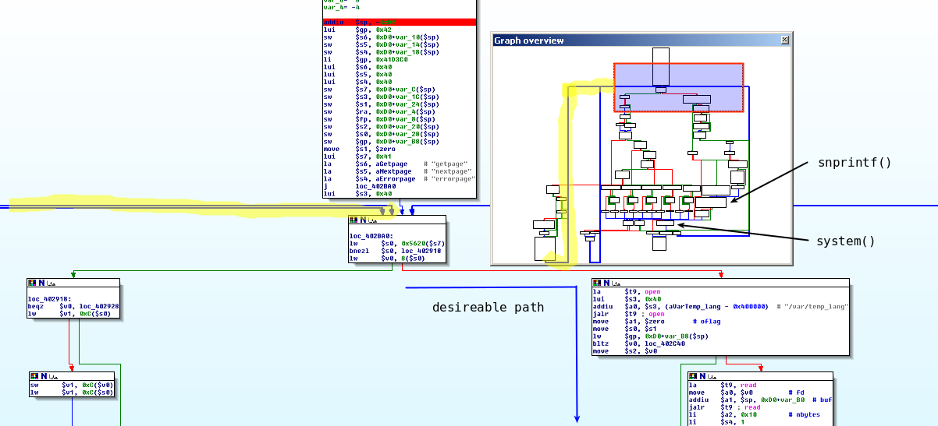Follow loc_402918 target in the bnezl instruction
This screenshot has height=426, width=938.
pyautogui.click(x=421, y=251)
